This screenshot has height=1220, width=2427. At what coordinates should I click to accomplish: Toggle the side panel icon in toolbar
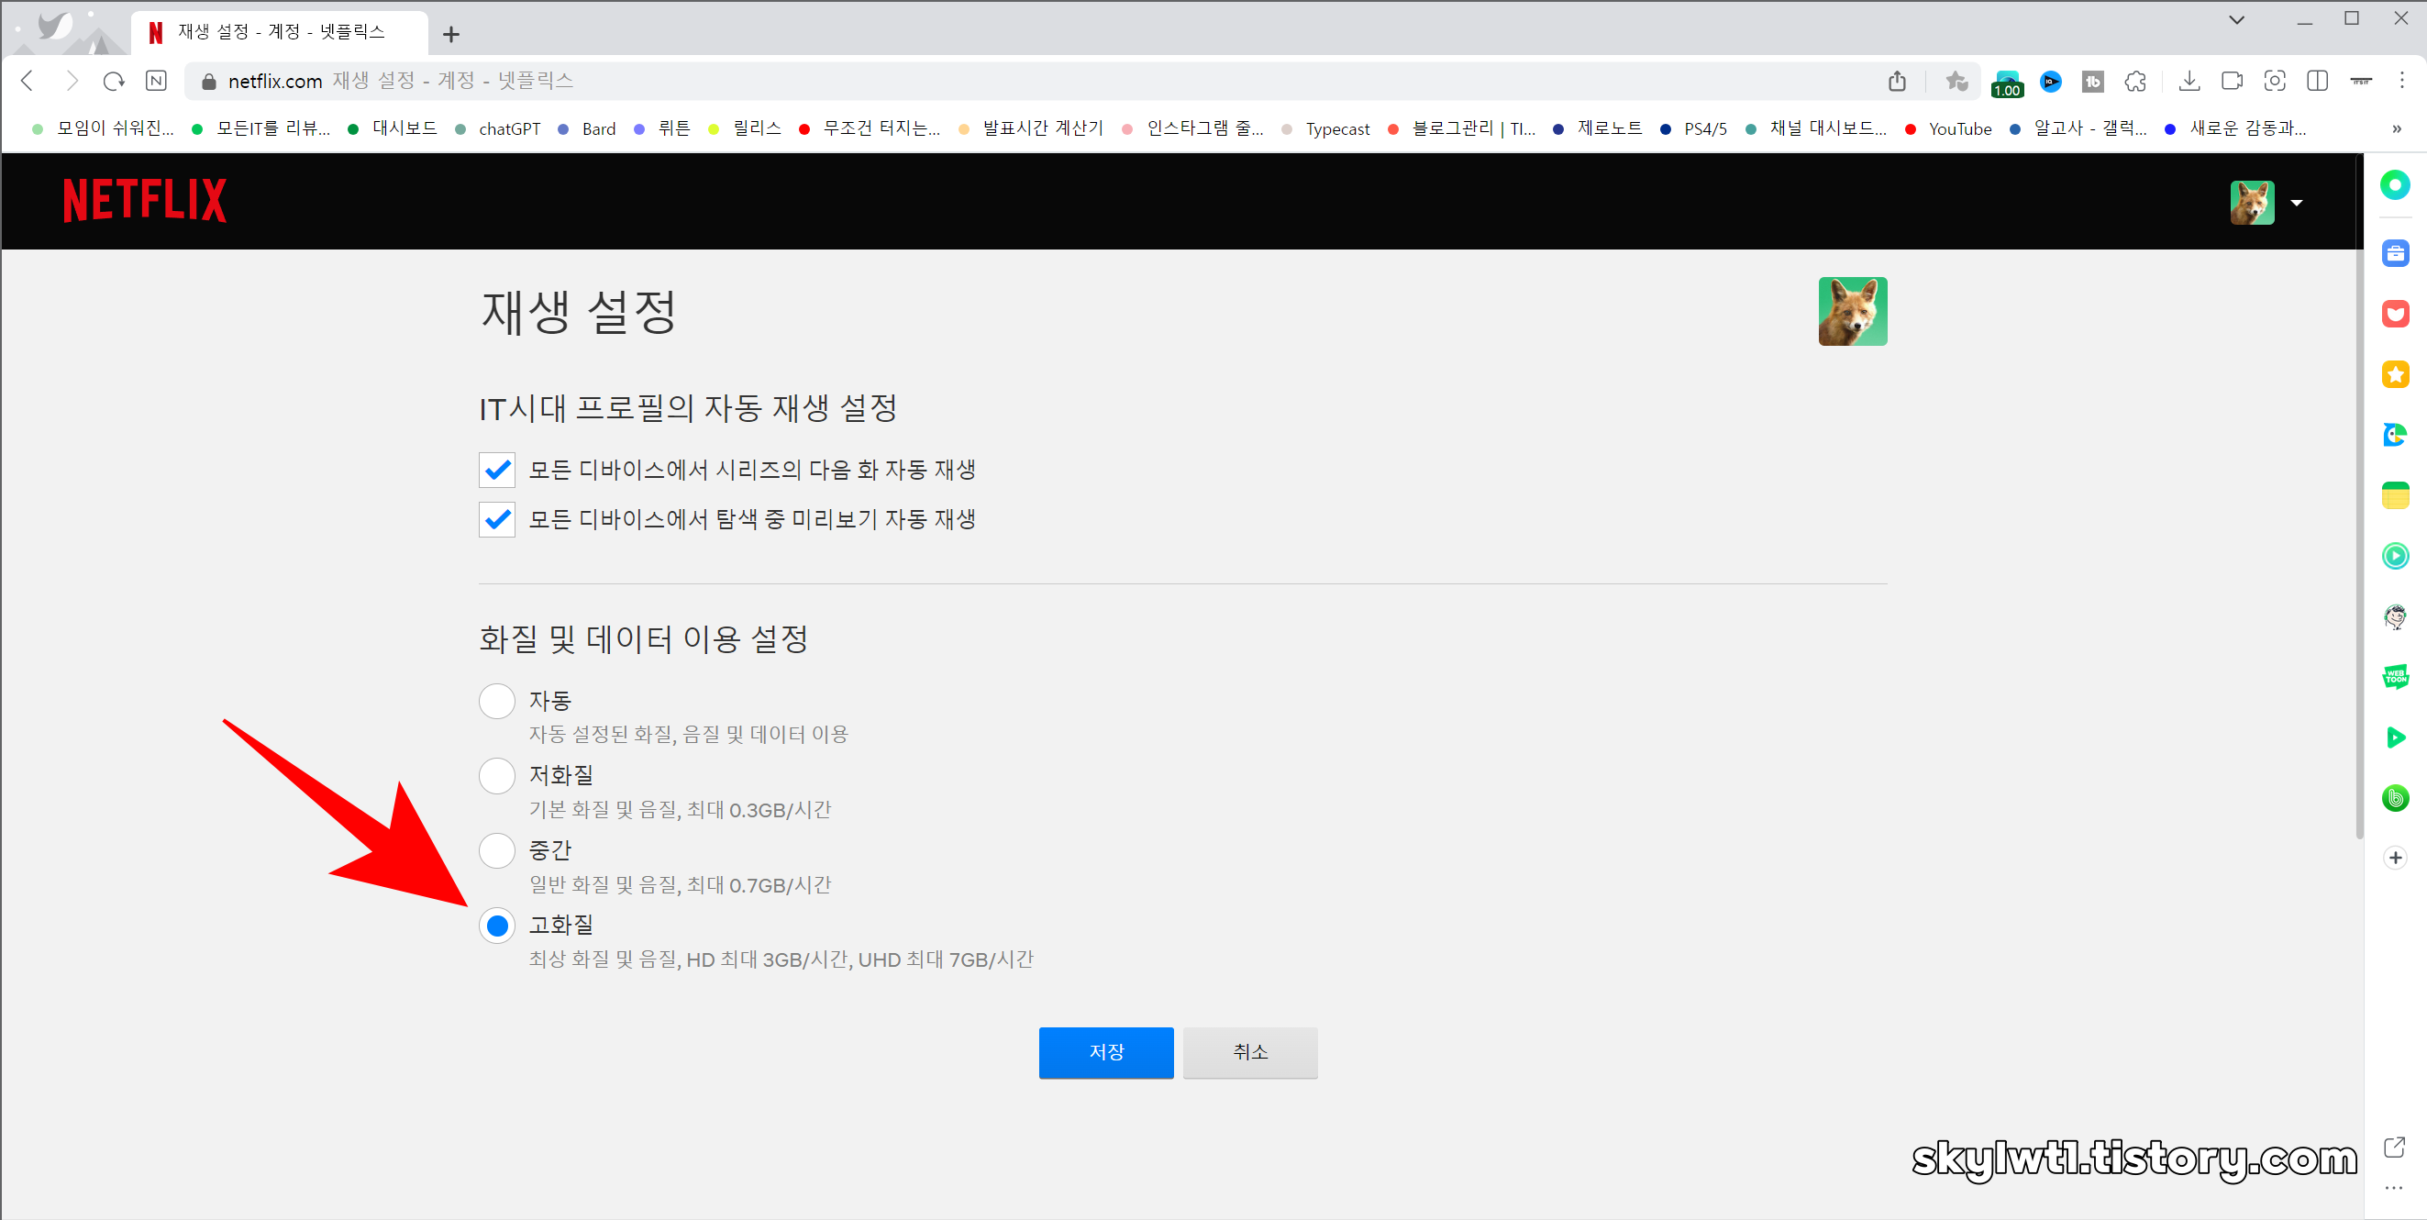point(2318,81)
